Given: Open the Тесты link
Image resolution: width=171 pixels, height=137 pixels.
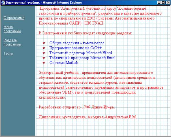Looking at the screenshot, I should [x=8, y=53].
